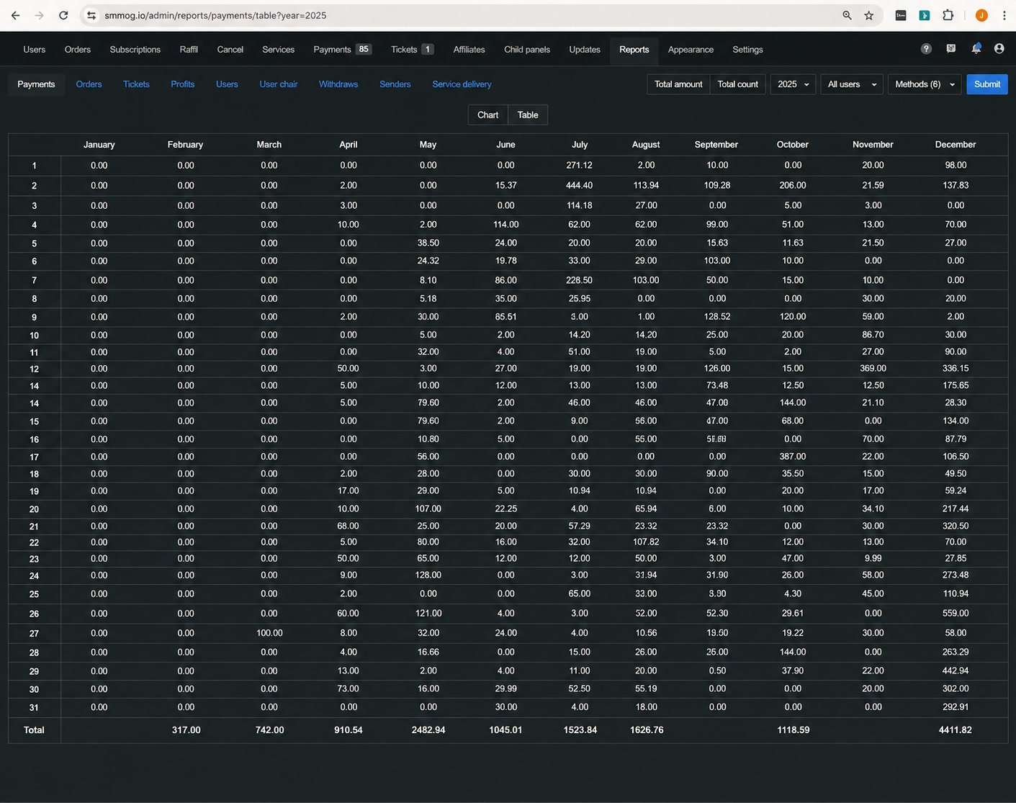The width and height of the screenshot is (1016, 803).
Task: Click the 387.00 value in October
Action: tap(792, 457)
